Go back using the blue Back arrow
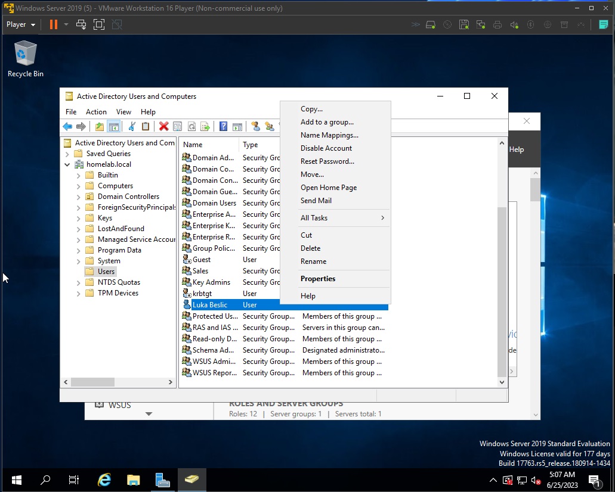The height and width of the screenshot is (492, 615). 67,126
